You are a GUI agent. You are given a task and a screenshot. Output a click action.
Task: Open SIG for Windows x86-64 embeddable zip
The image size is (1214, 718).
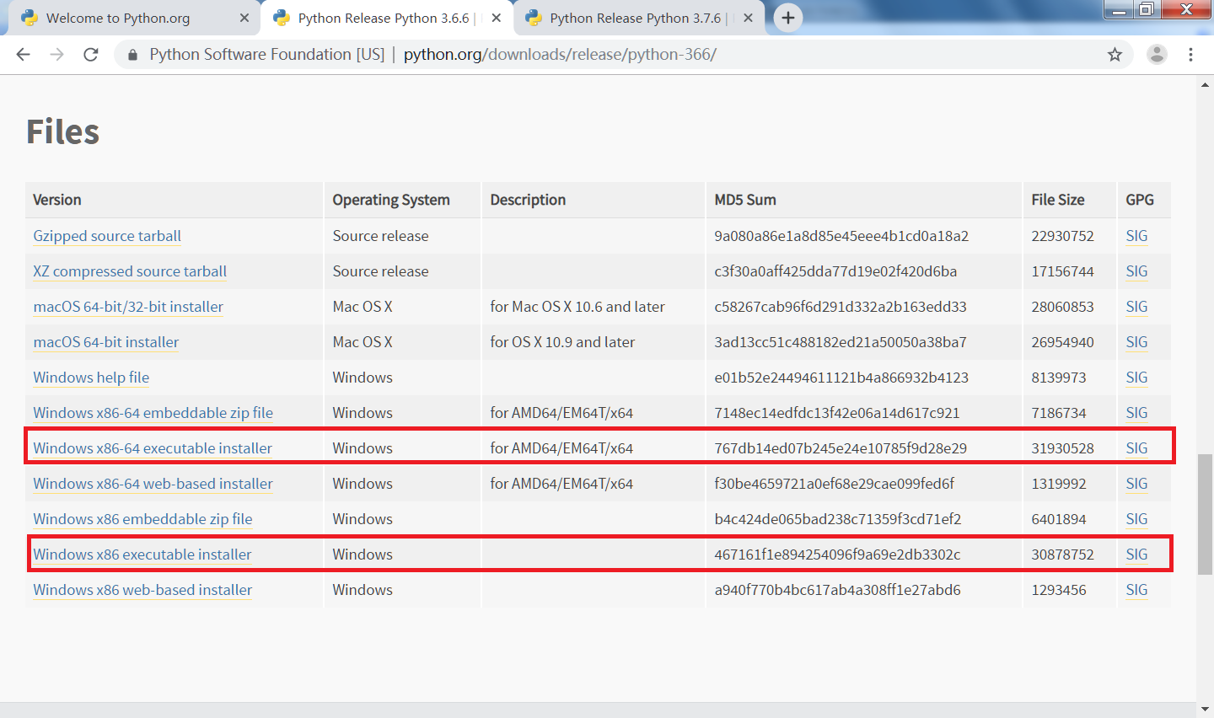point(1136,413)
